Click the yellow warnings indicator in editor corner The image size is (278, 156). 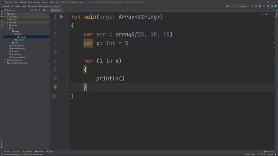pyautogui.click(x=267, y=14)
